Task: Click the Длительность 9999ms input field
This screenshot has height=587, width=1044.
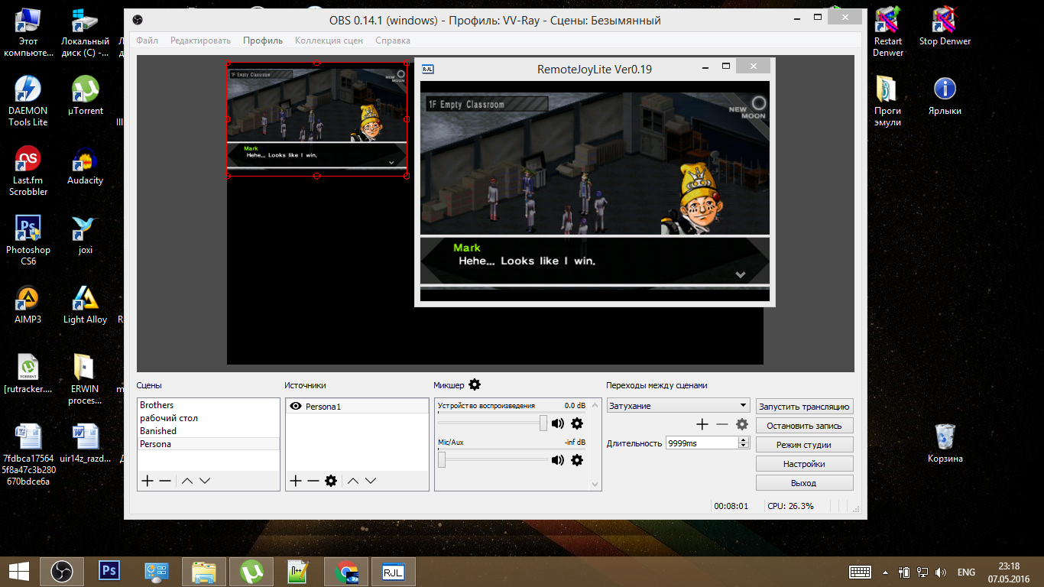Action: (702, 443)
